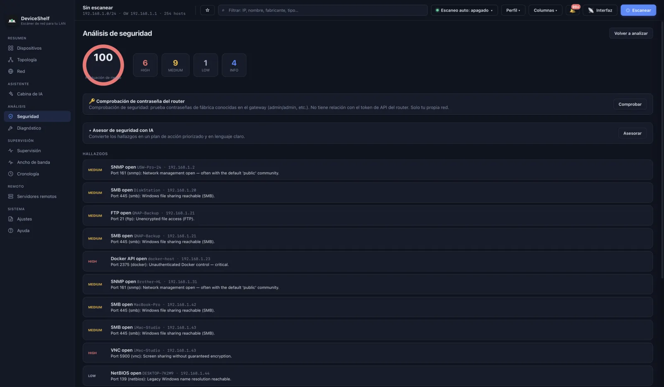Select the 9 MEDIUM severity card
Screen dimensions: 664x387
176,65
